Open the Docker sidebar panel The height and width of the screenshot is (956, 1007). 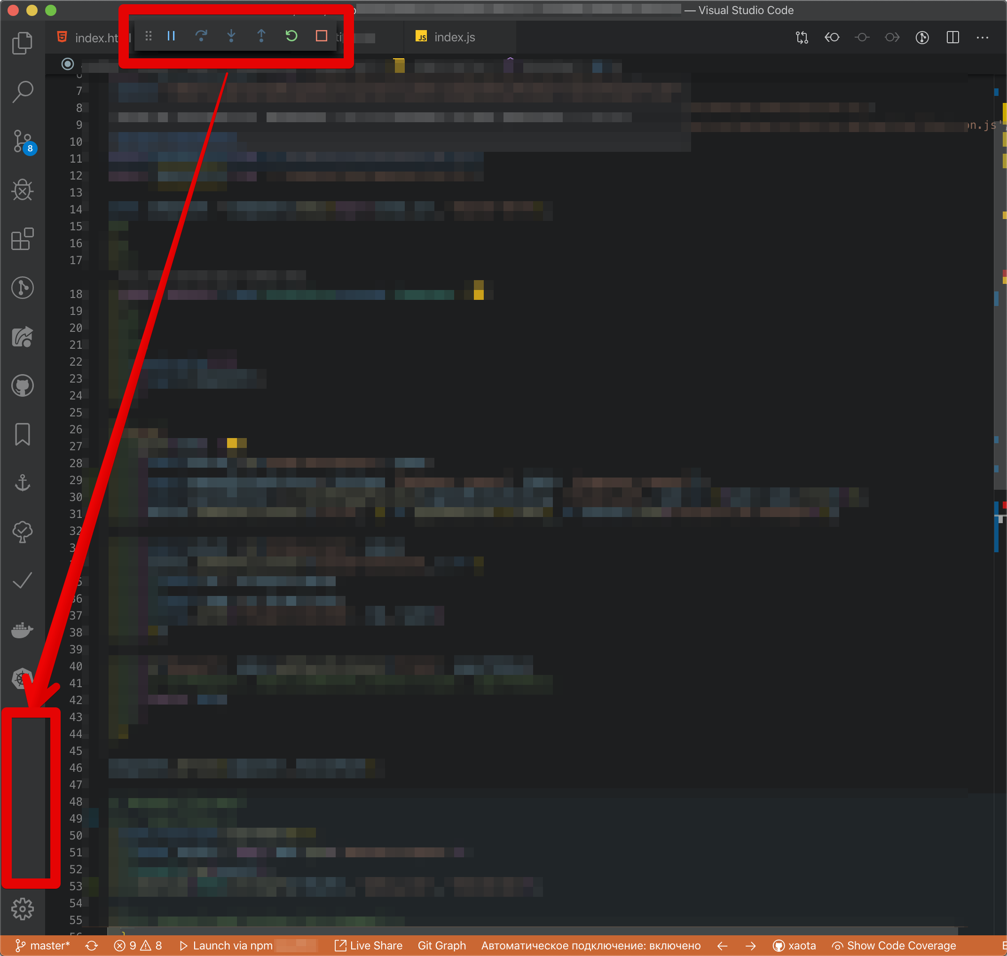point(23,630)
